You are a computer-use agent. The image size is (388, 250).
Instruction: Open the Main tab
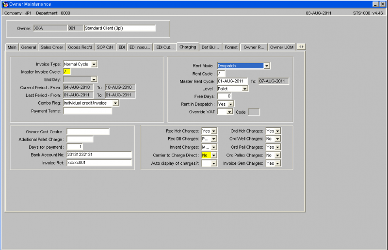(x=12, y=47)
